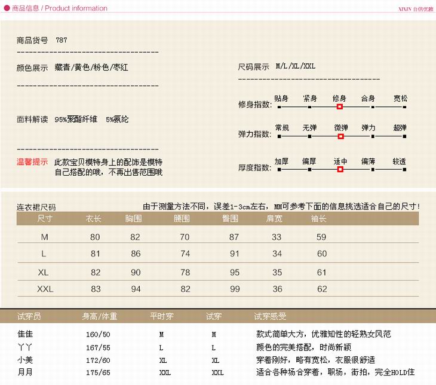Click the 合身 point on 修身指数 scale
436x385 pixels.
pyautogui.click(x=373, y=107)
